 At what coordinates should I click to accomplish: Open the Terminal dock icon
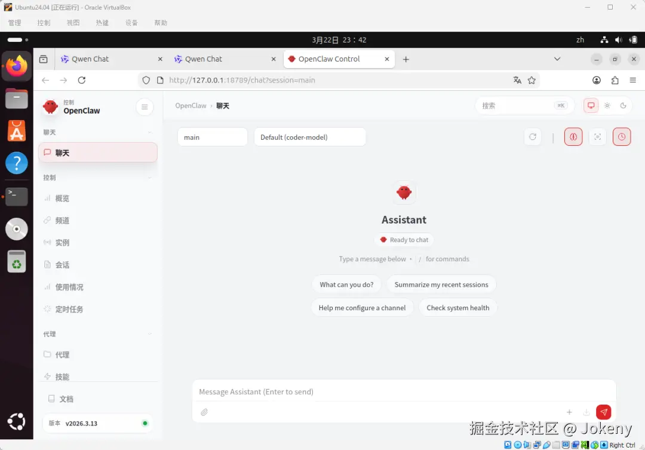point(17,196)
